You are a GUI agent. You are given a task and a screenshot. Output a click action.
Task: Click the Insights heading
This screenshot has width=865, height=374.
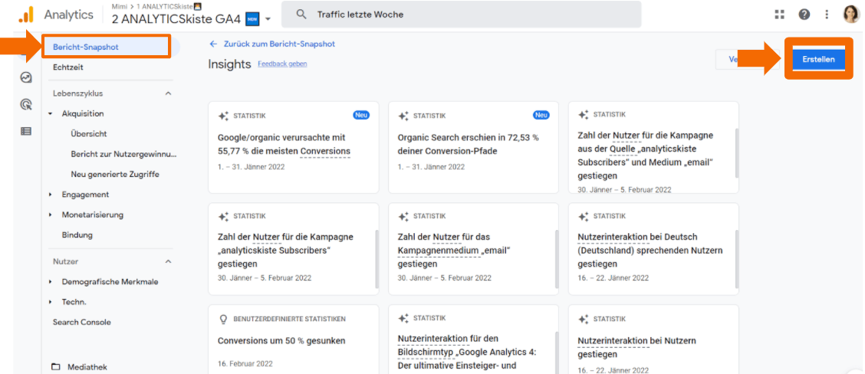click(x=229, y=64)
